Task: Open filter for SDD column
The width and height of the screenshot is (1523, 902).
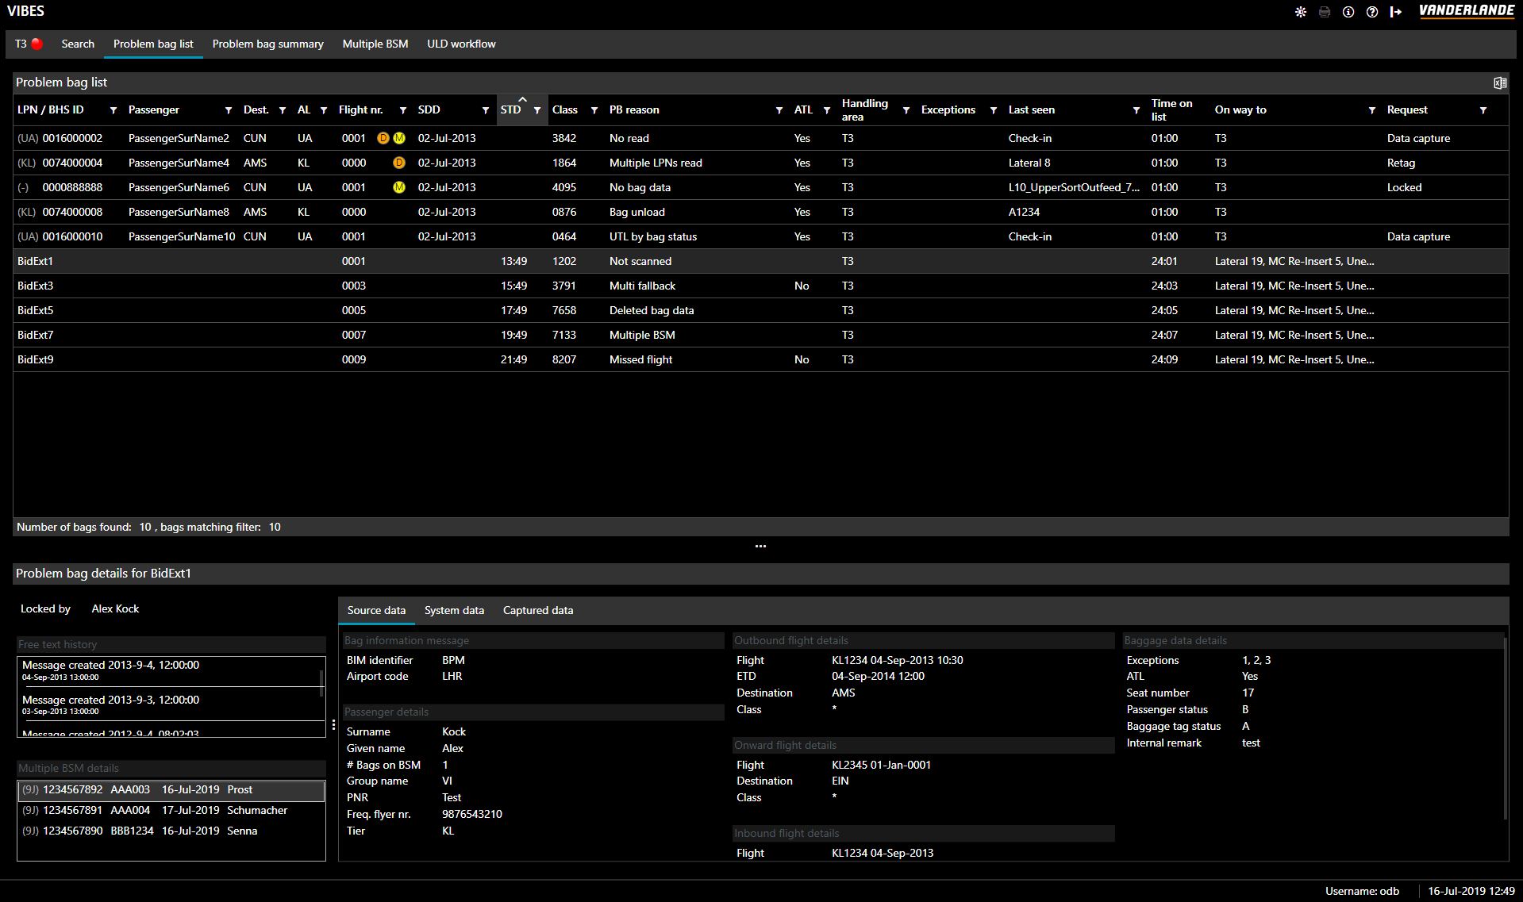Action: tap(486, 110)
